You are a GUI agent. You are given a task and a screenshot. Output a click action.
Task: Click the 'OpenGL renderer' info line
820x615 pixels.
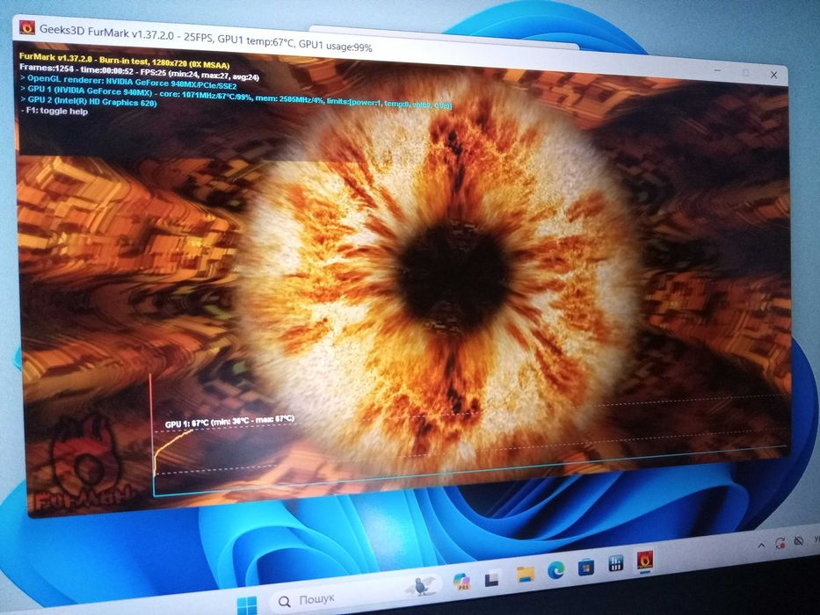tap(128, 82)
